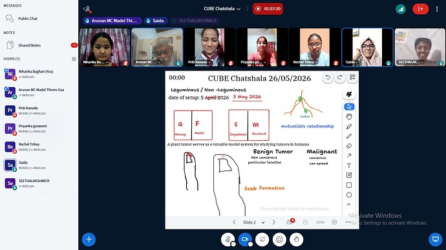Screen dimensions: 446x250
Task: Open the three-dot options menu
Action: coord(437,9)
